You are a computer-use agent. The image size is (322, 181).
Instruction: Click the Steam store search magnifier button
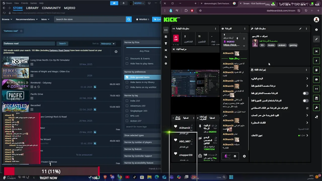click(x=129, y=19)
